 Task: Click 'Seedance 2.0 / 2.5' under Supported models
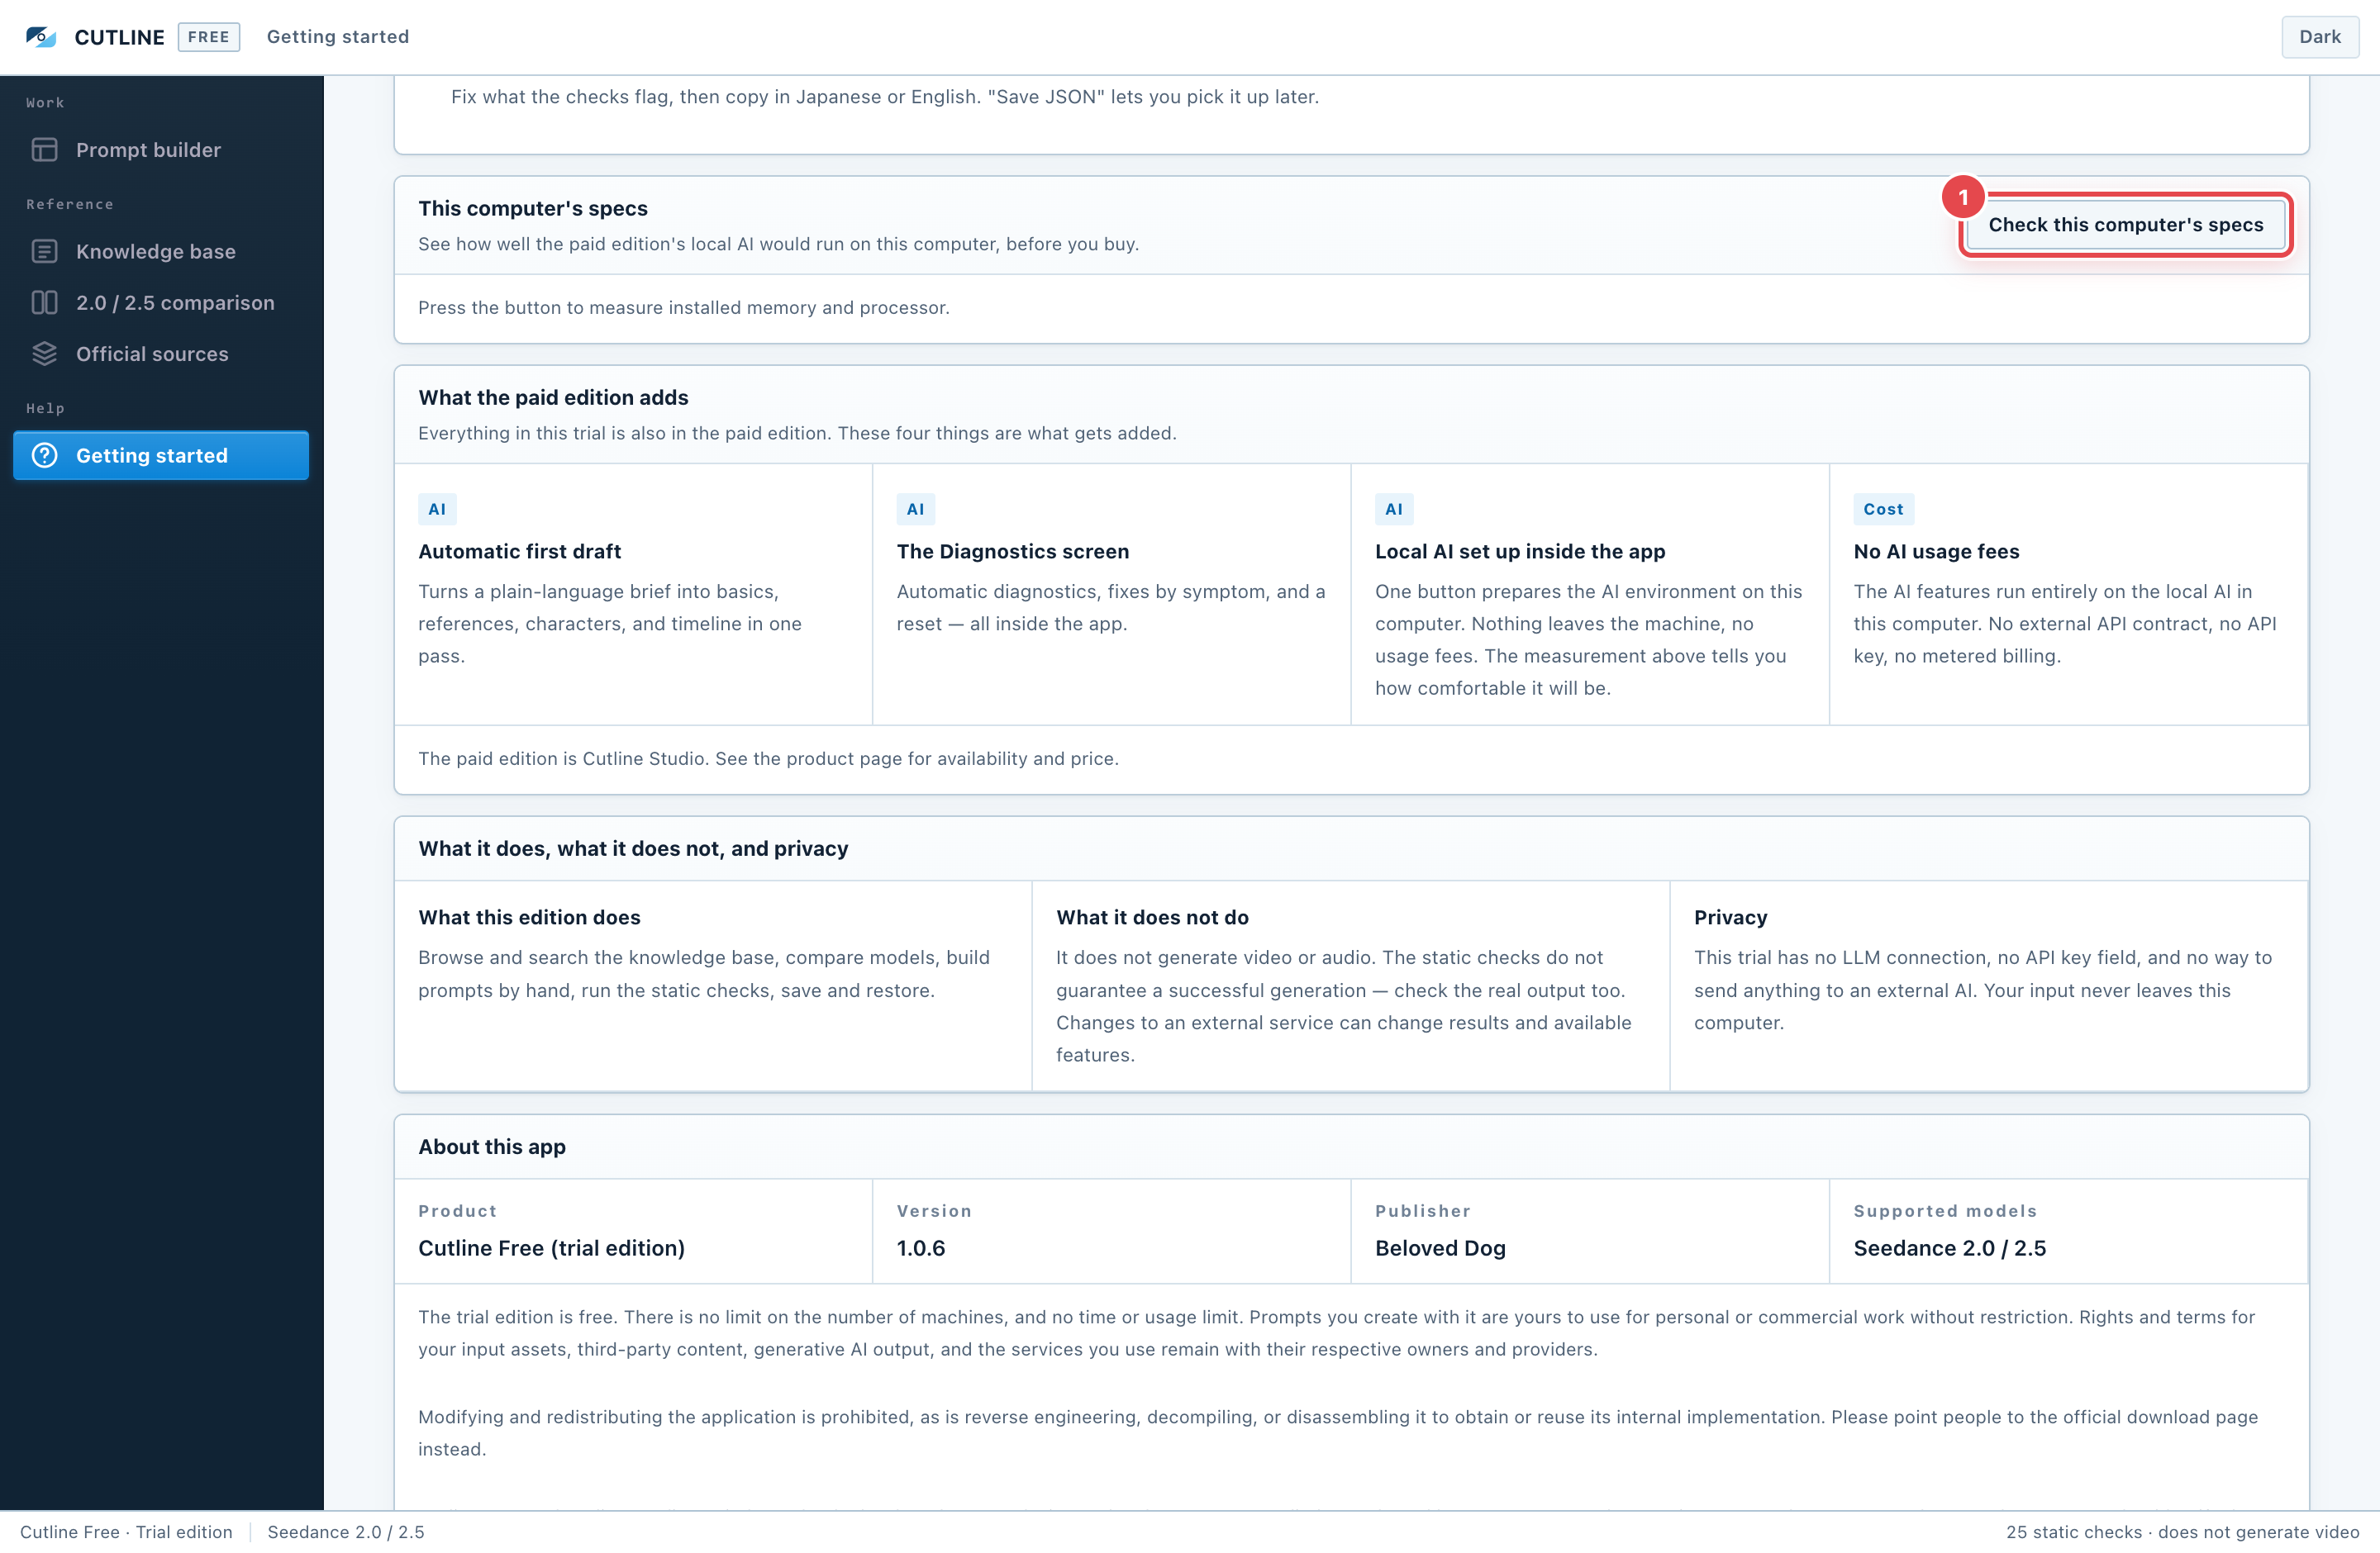pyautogui.click(x=1949, y=1248)
